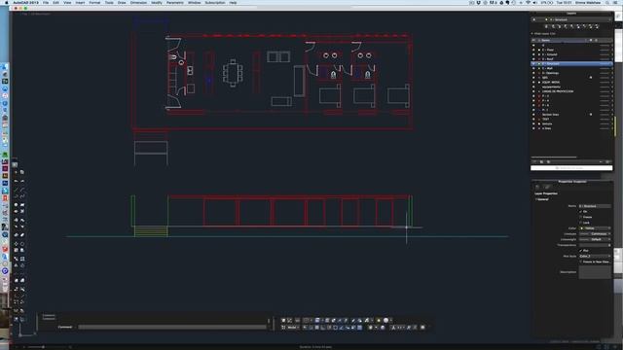Open the Subscription menu
This screenshot has width=623, height=350.
pyautogui.click(x=215, y=2)
